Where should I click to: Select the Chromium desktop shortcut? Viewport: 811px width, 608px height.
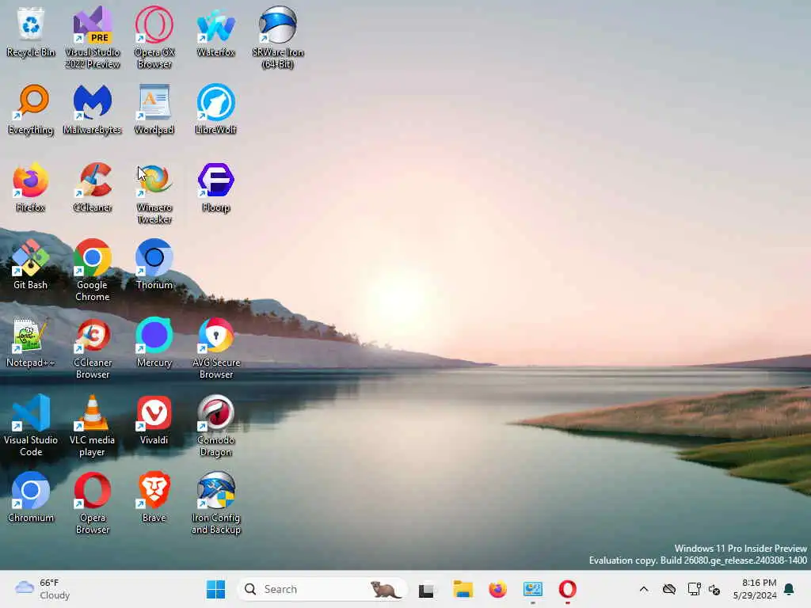(31, 497)
